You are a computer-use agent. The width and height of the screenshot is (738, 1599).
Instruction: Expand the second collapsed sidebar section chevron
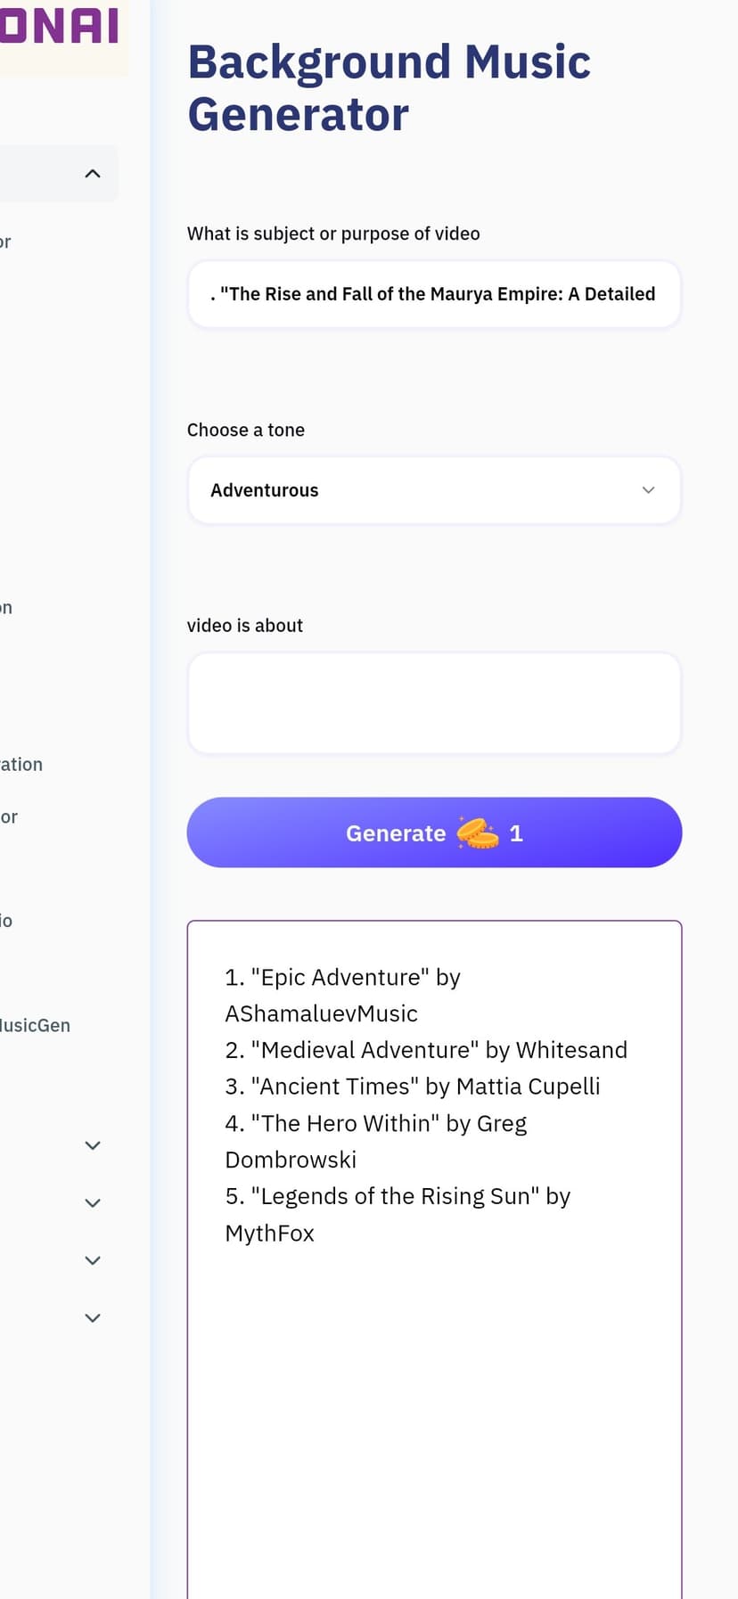93,1202
